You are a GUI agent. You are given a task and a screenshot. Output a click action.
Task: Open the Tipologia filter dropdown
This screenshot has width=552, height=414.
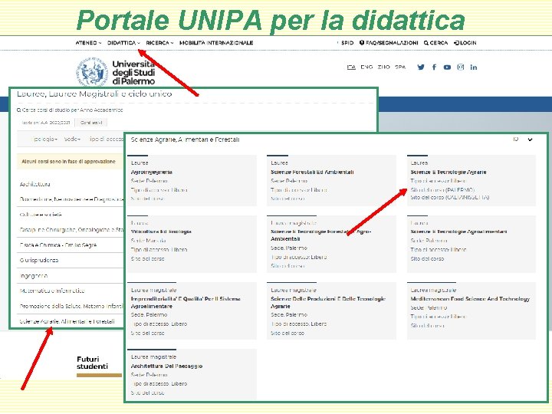click(44, 139)
